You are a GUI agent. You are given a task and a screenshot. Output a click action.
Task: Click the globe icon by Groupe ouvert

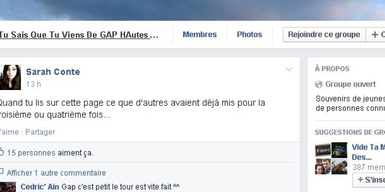[x=319, y=84]
